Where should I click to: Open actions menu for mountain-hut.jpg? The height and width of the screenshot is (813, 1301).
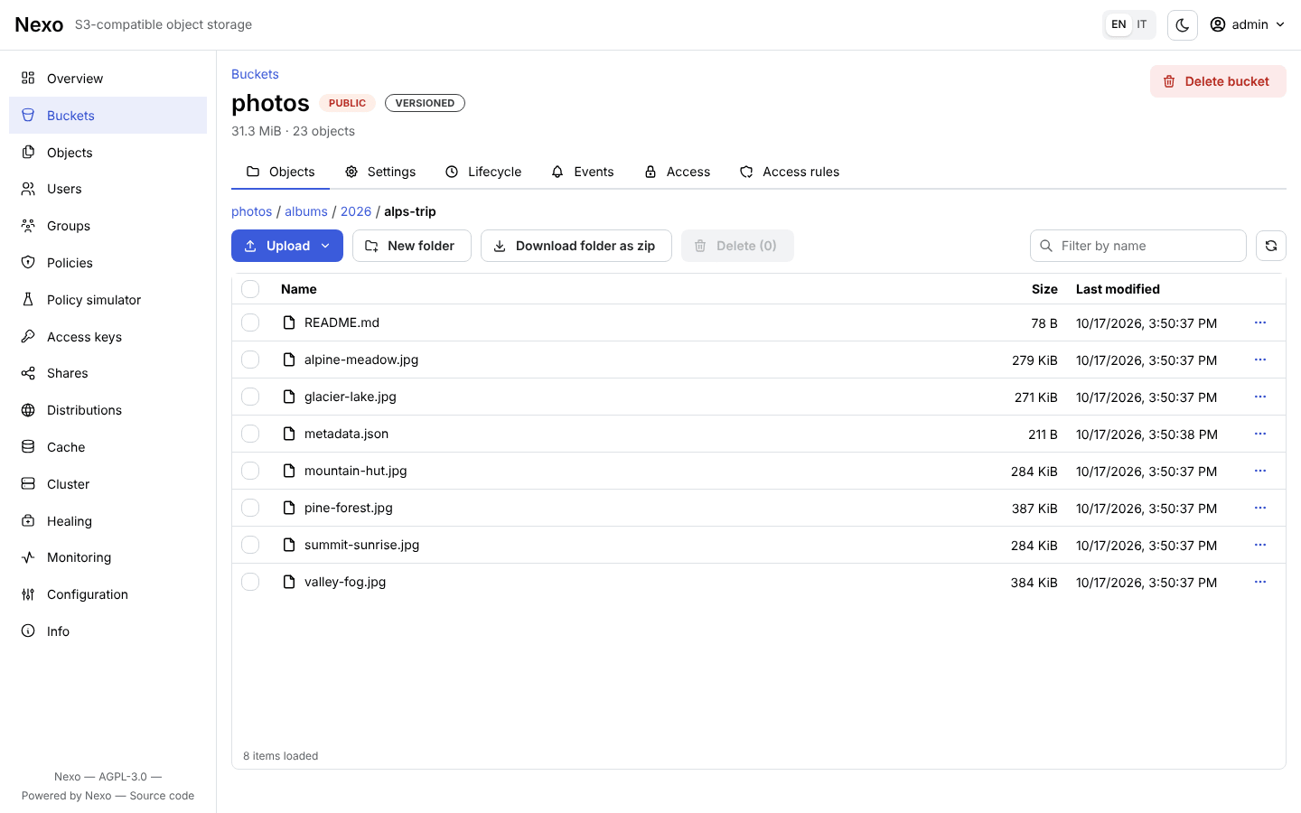(x=1260, y=471)
